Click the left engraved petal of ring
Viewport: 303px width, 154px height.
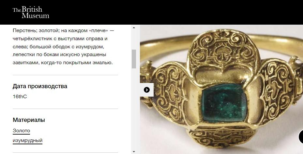pos(170,92)
